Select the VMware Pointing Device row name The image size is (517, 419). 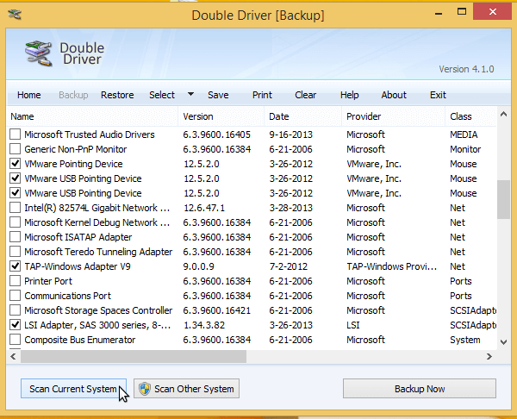coord(73,164)
